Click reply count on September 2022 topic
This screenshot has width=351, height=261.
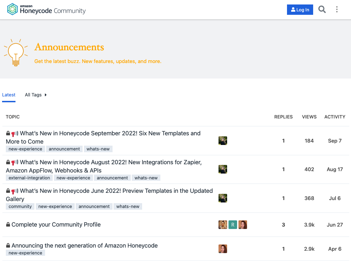coord(284,141)
